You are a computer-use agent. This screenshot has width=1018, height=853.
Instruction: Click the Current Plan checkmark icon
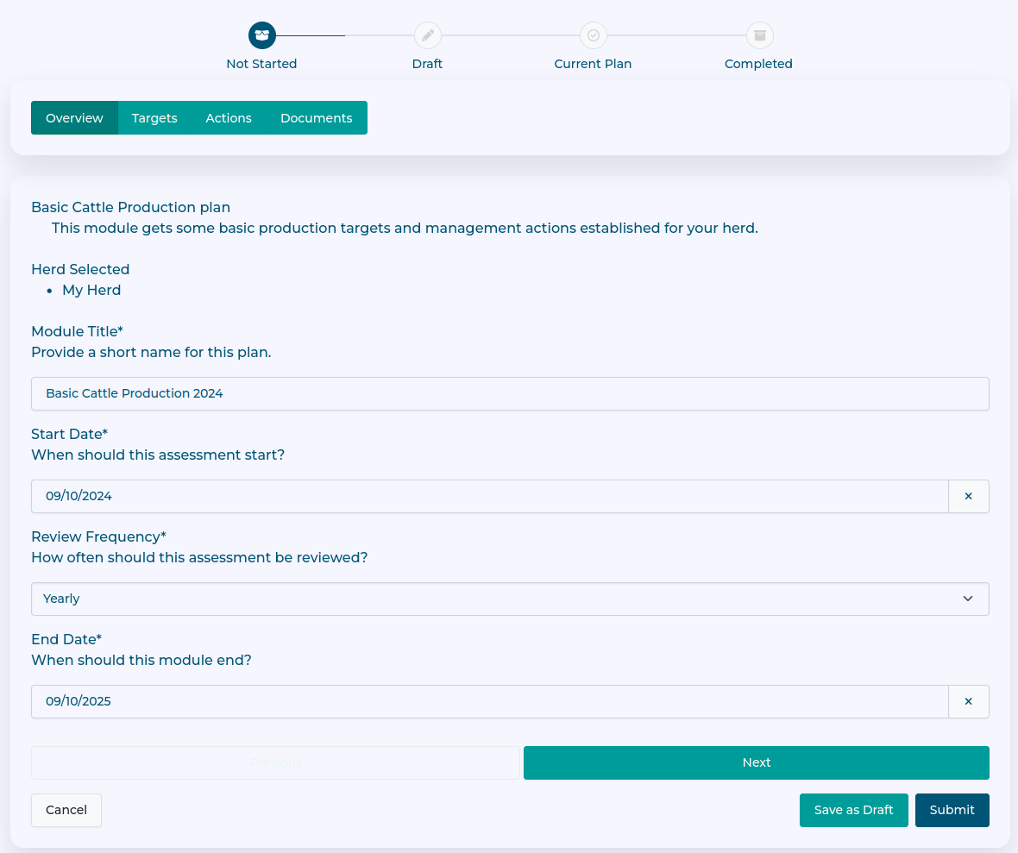[593, 35]
